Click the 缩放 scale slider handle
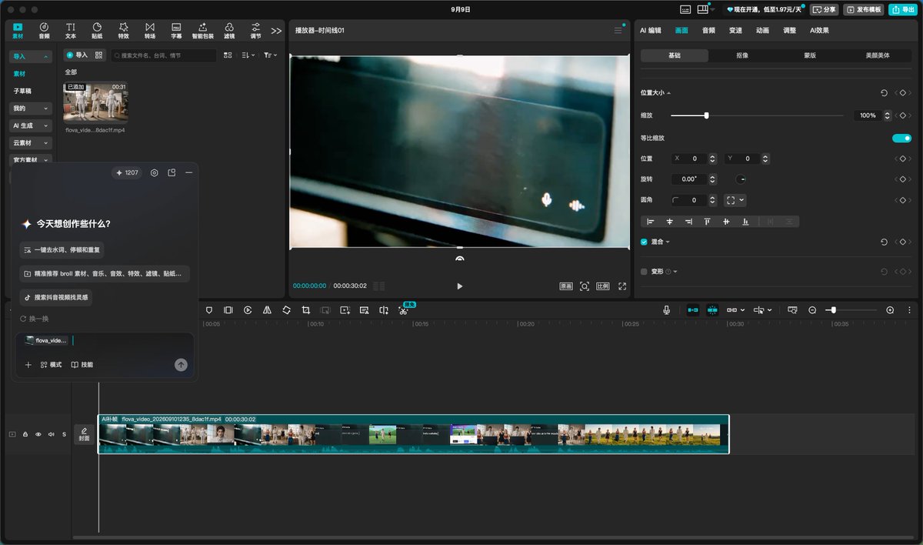Screen dimensions: 923x545 706,115
